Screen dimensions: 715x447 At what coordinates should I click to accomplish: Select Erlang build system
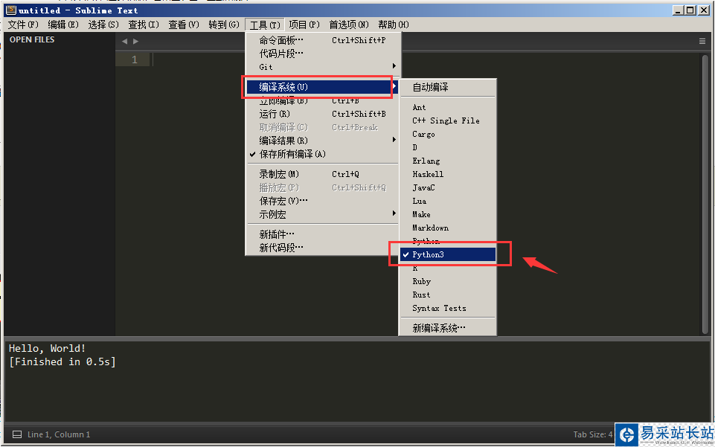coord(448,161)
